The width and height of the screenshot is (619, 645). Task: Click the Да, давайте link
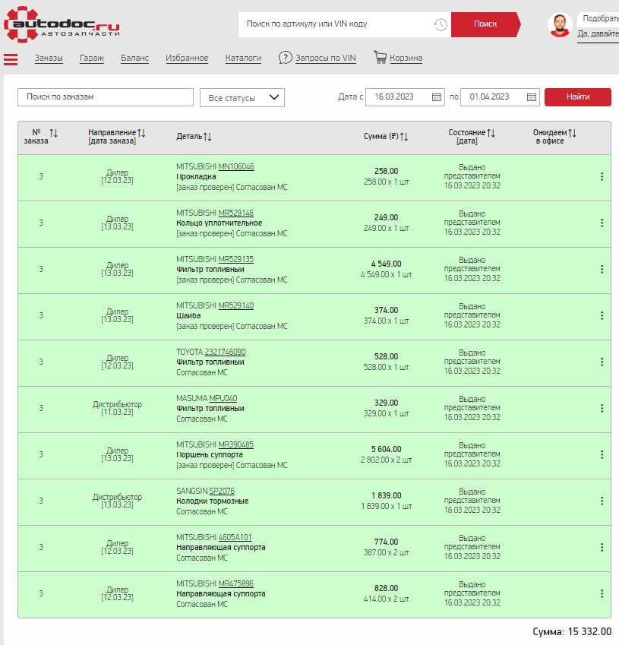(x=598, y=33)
